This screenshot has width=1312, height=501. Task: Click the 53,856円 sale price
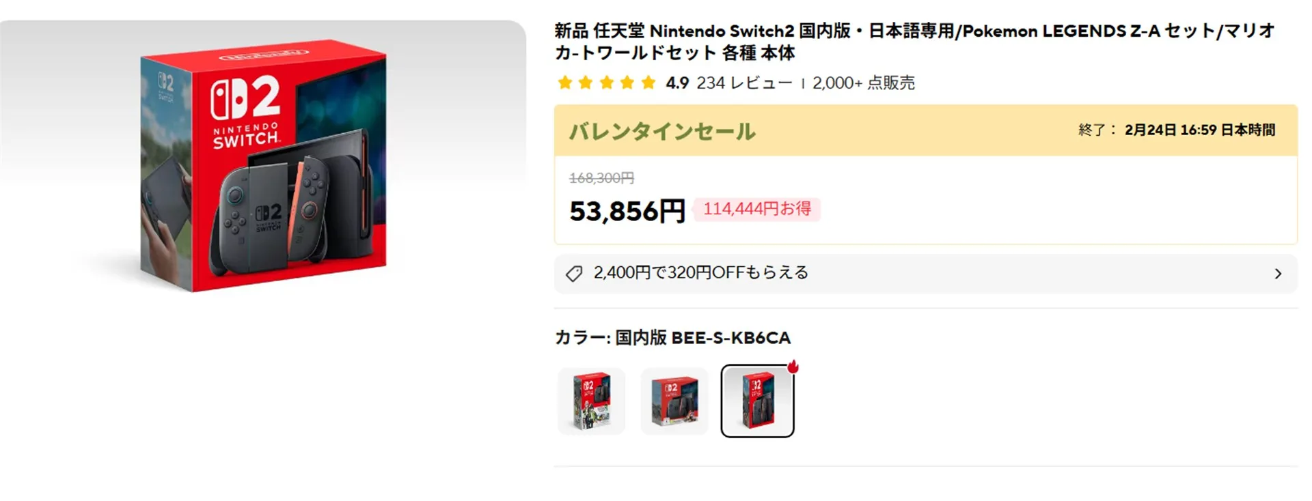[x=627, y=212]
